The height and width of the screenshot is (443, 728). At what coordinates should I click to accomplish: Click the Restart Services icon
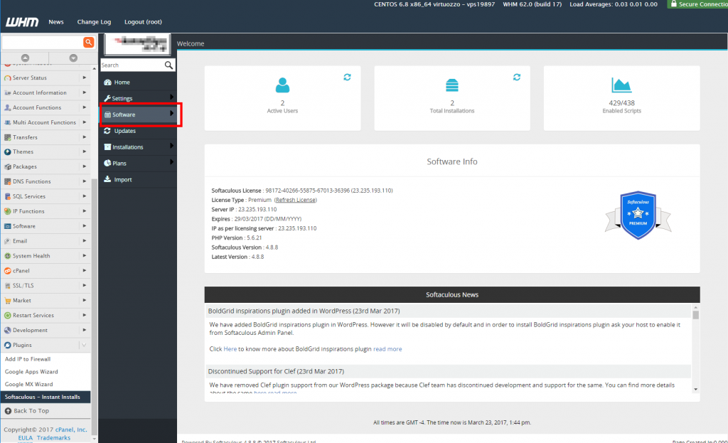pos(7,315)
